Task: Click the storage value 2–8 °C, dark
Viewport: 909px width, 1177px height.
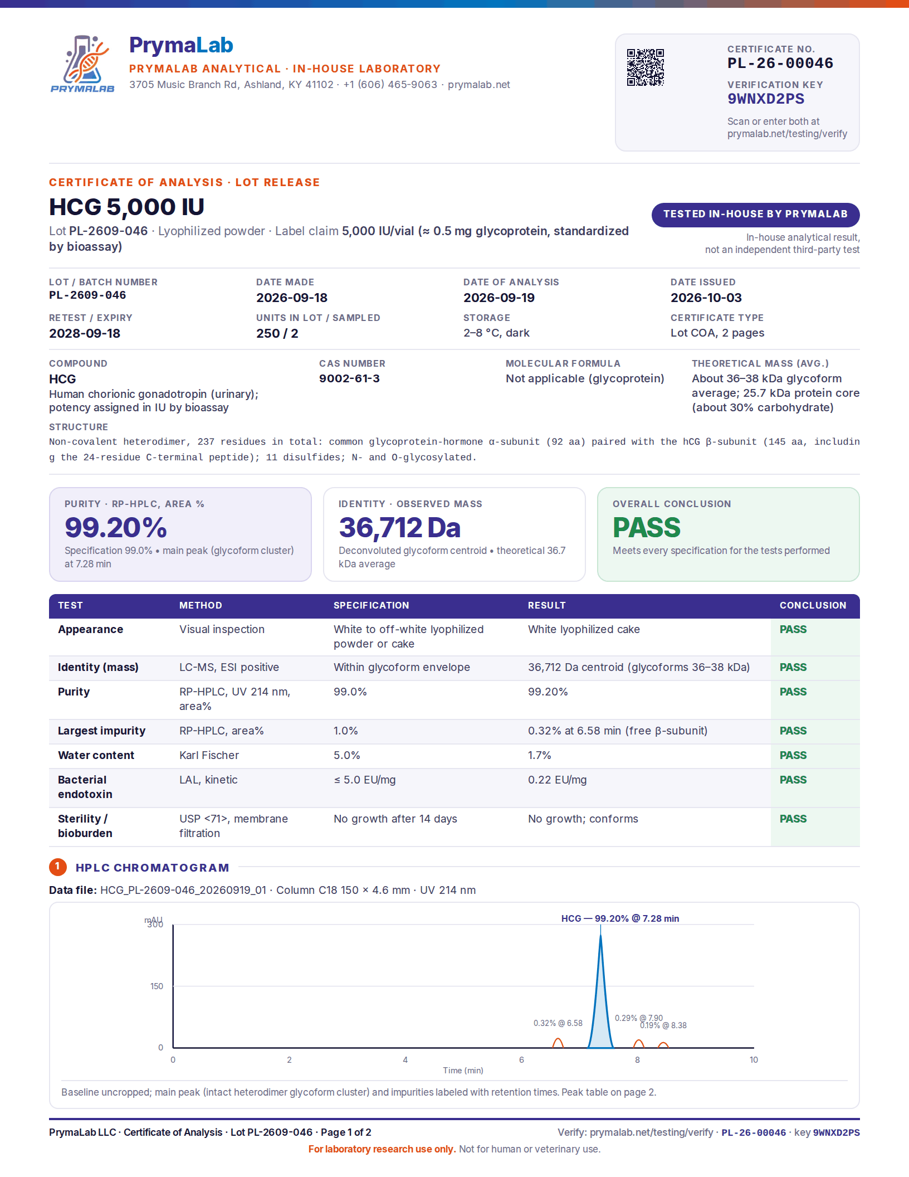Action: click(x=496, y=333)
